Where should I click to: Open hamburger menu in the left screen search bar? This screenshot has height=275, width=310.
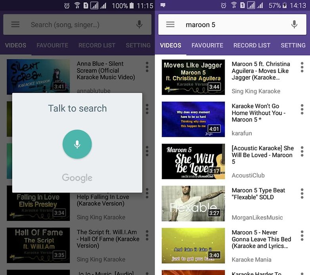click(x=15, y=25)
